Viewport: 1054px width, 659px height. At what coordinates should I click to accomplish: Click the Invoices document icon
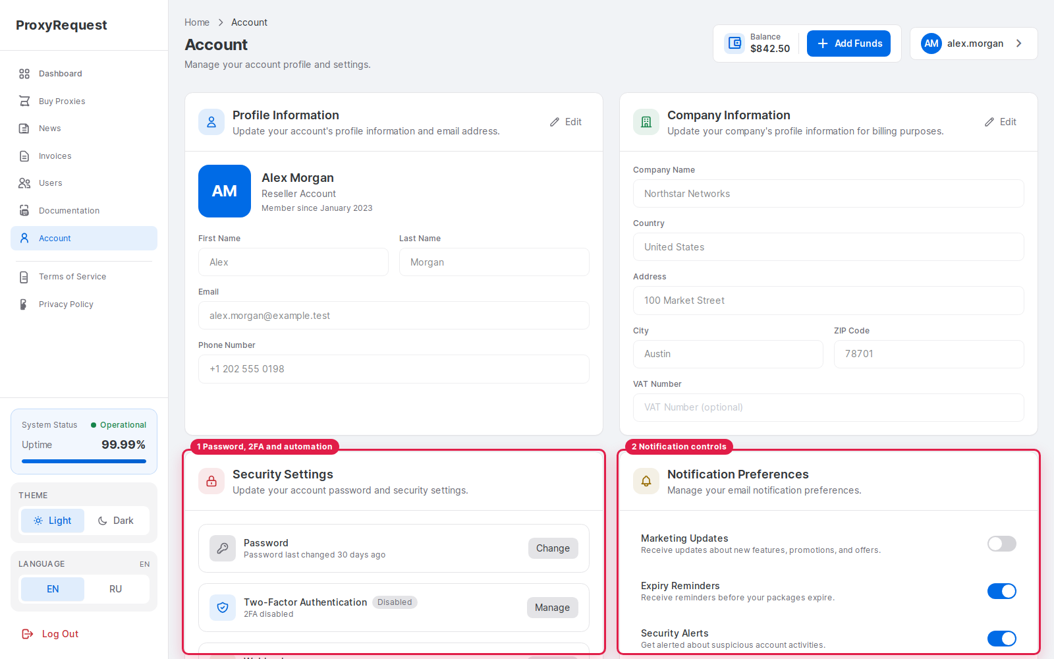tap(24, 156)
